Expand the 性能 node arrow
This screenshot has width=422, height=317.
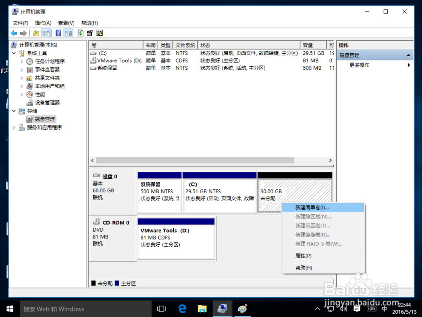[x=22, y=95]
